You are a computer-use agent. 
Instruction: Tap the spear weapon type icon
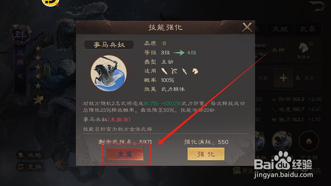(x=184, y=71)
